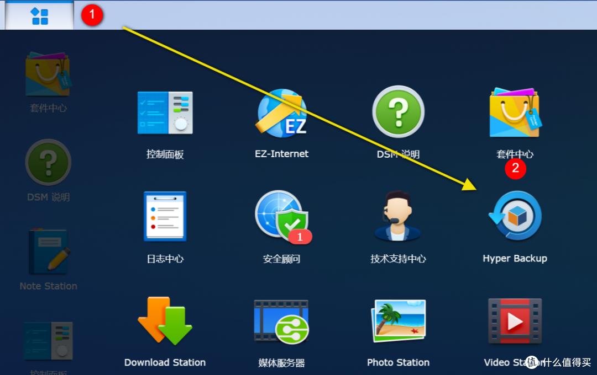The height and width of the screenshot is (375, 597).
Task: Open 控制面板 desktop shortcut at bottom left
Action: pyautogui.click(x=48, y=341)
